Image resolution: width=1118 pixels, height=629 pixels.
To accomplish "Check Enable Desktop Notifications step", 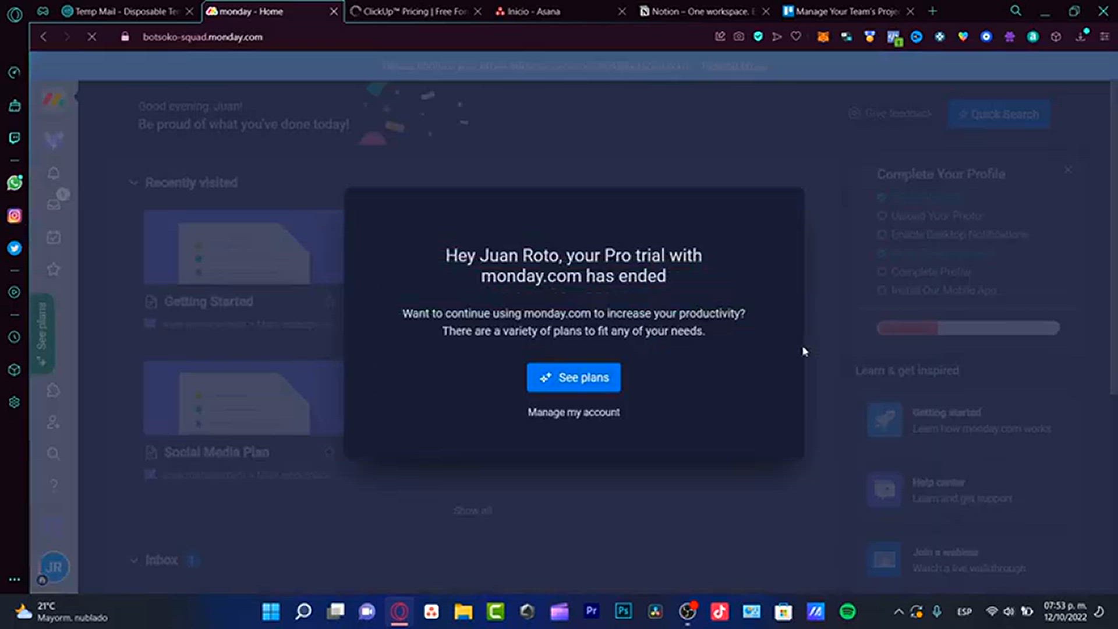I will pos(882,235).
